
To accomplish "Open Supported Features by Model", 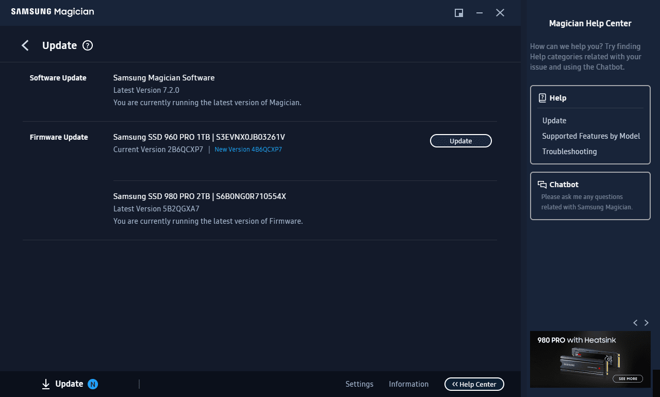I will (591, 136).
